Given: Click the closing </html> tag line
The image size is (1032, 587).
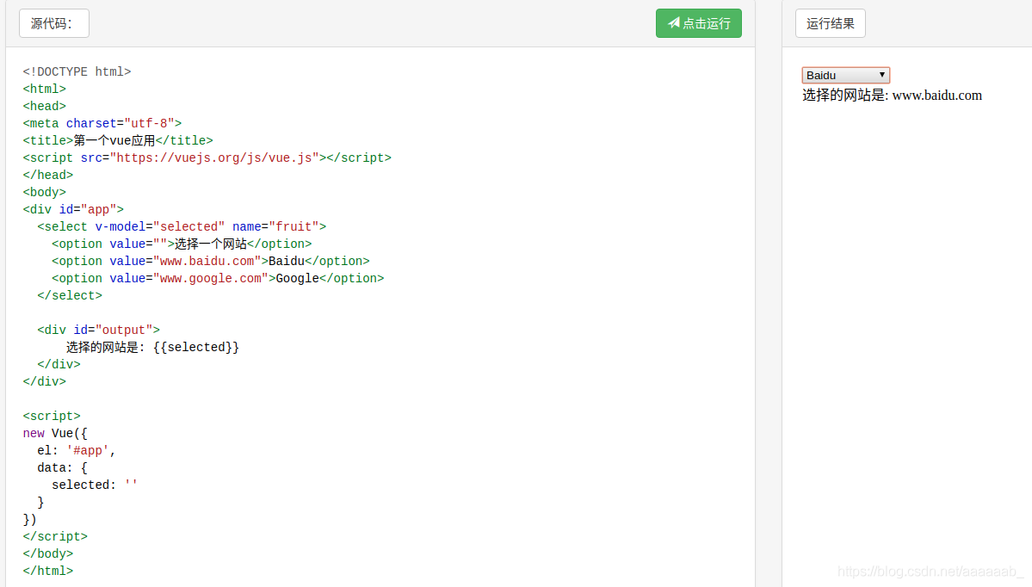Looking at the screenshot, I should pos(48,571).
